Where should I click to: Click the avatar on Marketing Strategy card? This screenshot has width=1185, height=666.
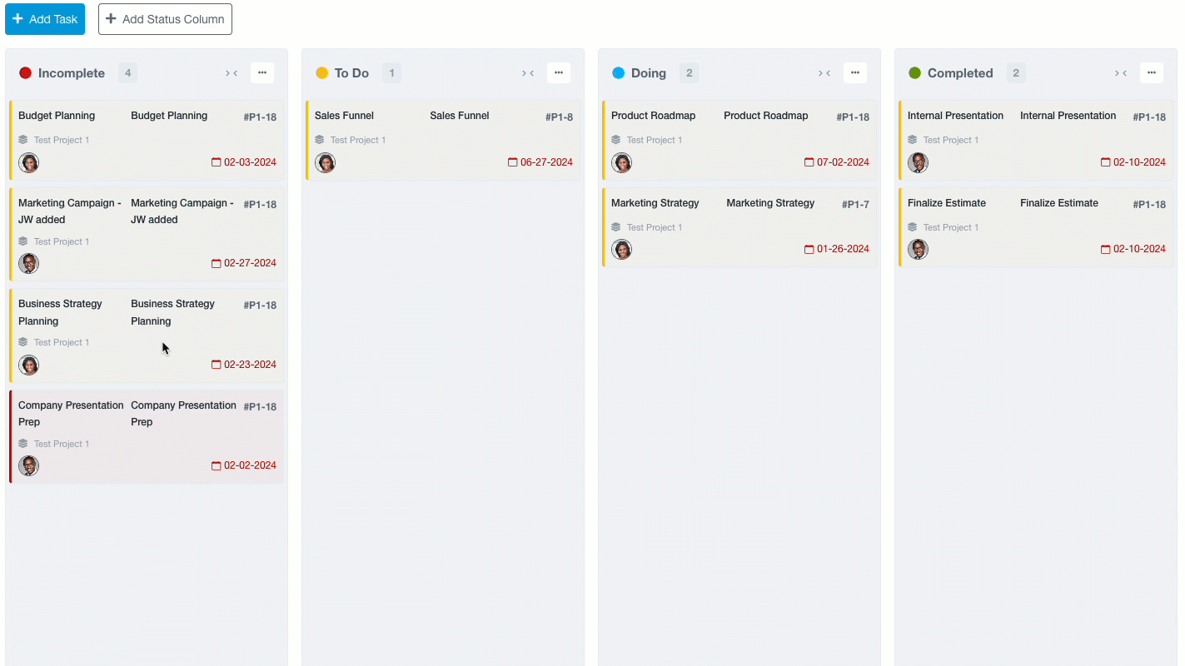point(621,249)
